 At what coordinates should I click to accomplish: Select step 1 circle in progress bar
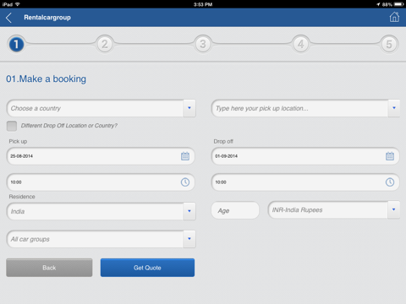click(16, 44)
